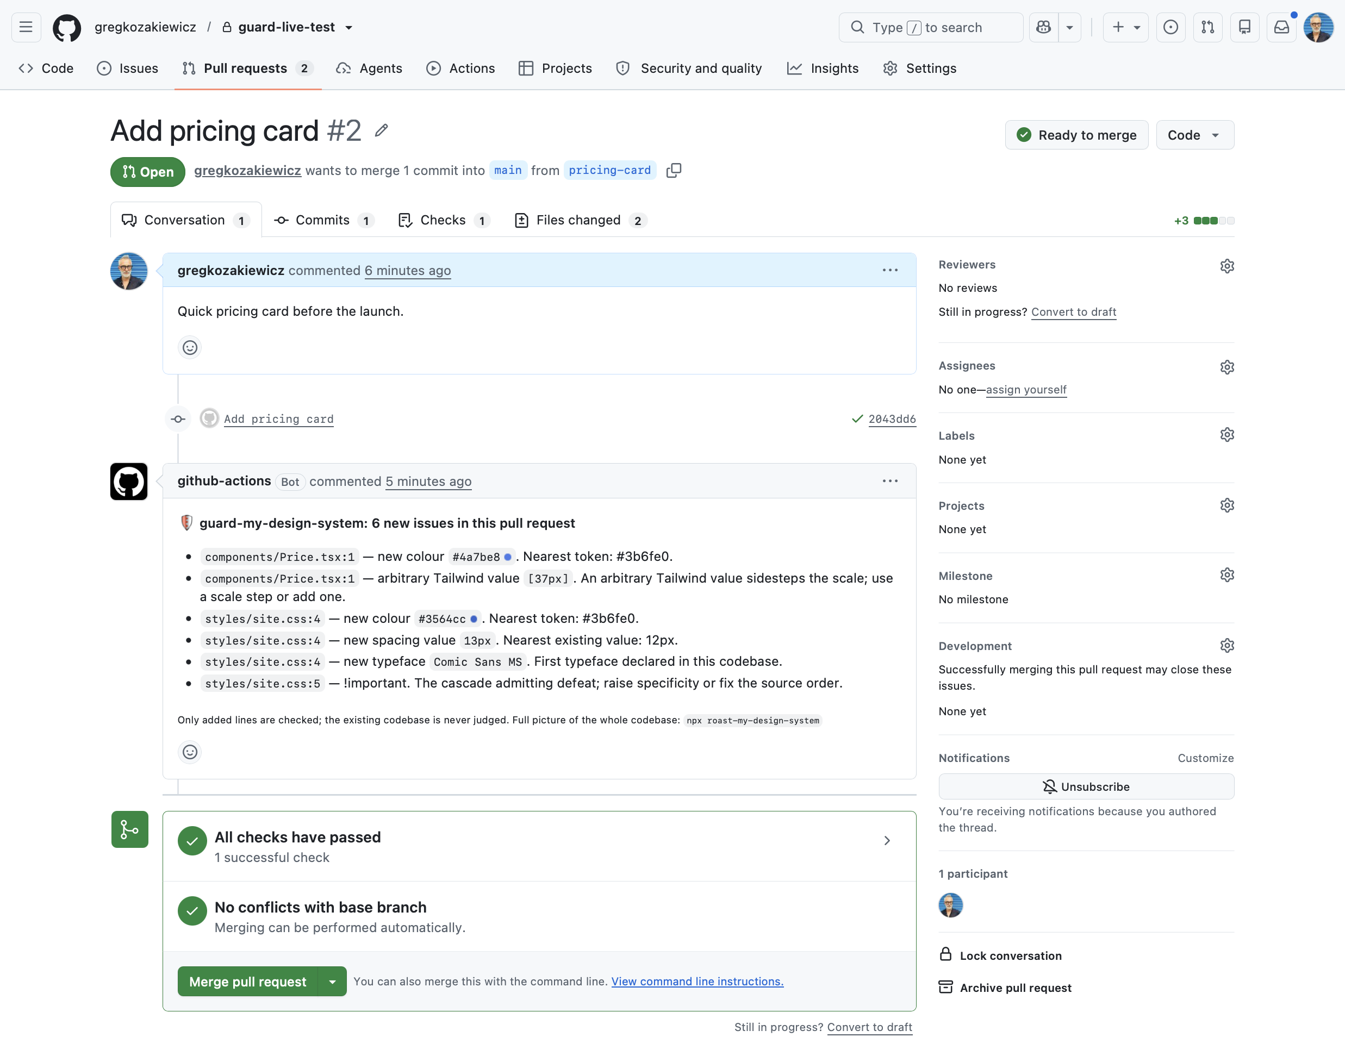This screenshot has width=1345, height=1037.
Task: Open options menu on github-actions comment
Action: click(889, 480)
